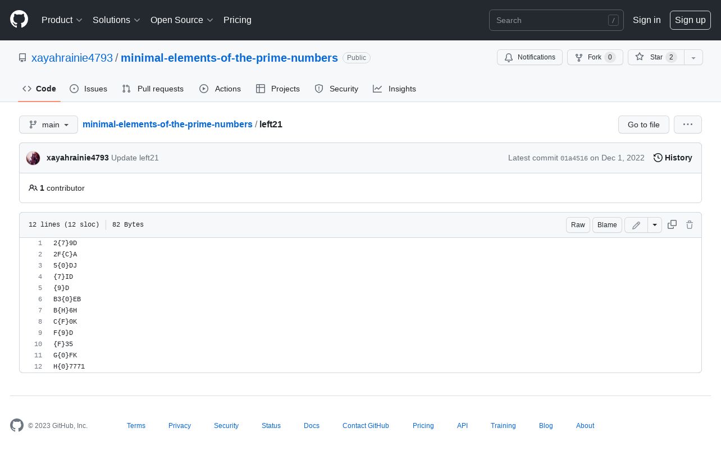This screenshot has height=460, width=721.
Task: Click the star count 2 badge
Action: [671, 57]
